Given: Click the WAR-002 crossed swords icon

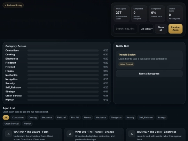Looking at the screenshot, I should pos(70,134).
